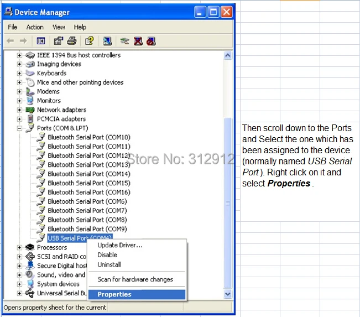Click the vertical scrollbar thumb
360x317 pixels.
click(228, 203)
